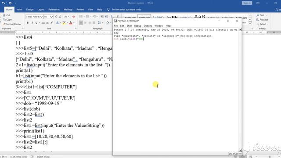The height and width of the screenshot is (158, 281).
Task: Expand the Font dialog launcher
Action: [76, 29]
